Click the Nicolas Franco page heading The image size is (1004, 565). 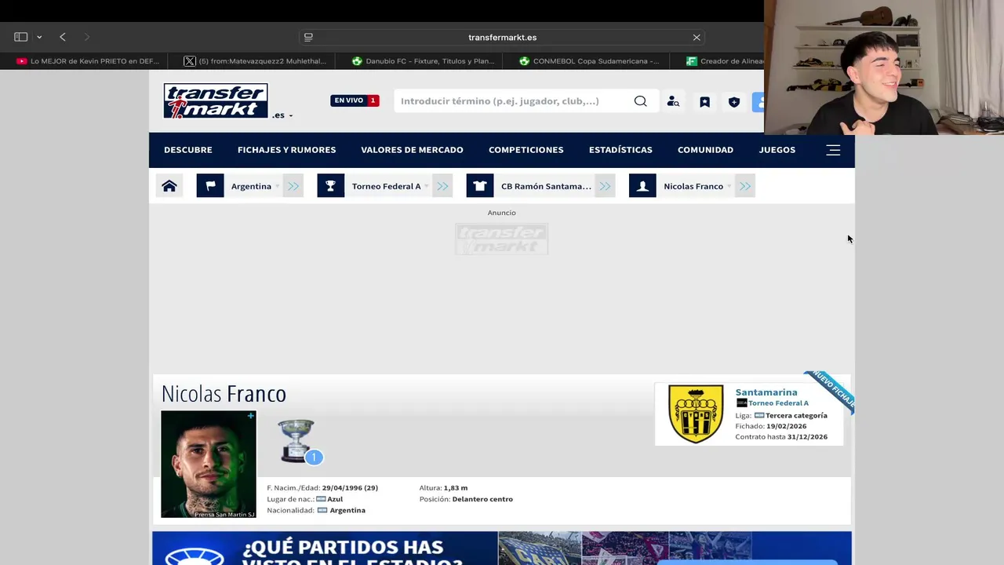[x=224, y=393]
